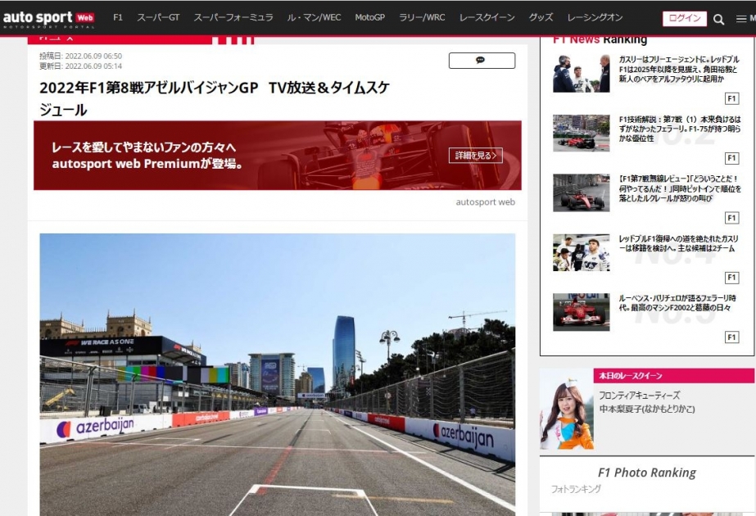Open the F1 menu item
756x516 pixels.
pos(118,17)
